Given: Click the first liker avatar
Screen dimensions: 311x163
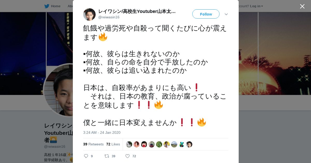Looking at the screenshot, I should coord(129,144).
